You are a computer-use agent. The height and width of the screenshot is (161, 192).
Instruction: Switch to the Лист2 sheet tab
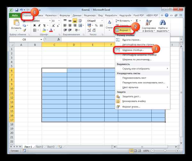pyautogui.click(x=39, y=147)
